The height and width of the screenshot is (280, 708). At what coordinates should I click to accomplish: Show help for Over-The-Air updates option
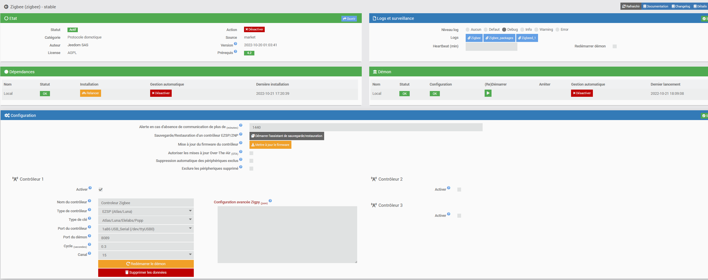point(241,152)
